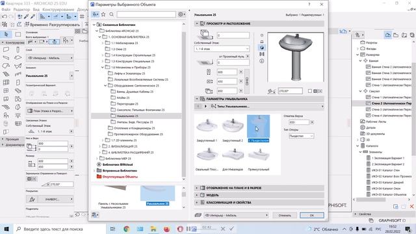The image size is (416, 234).
Task: Open Собственный Этаж dropdown in the dialog
Action: (222, 49)
